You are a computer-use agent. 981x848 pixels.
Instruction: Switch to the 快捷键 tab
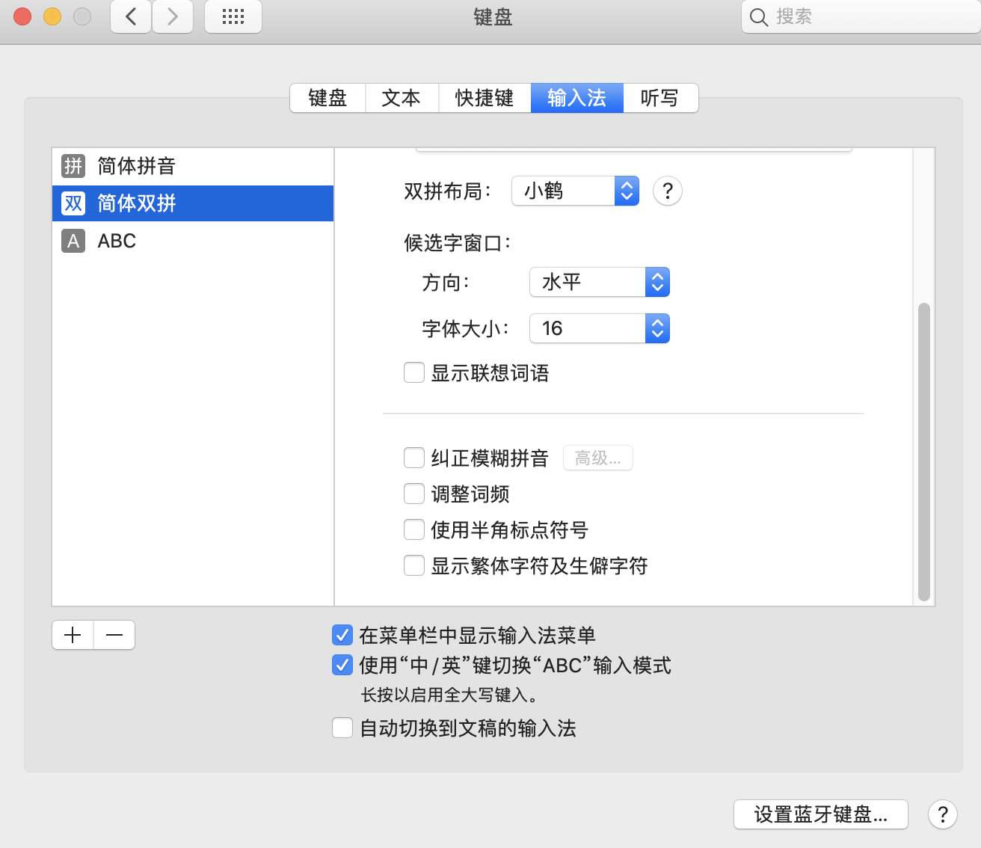point(484,98)
